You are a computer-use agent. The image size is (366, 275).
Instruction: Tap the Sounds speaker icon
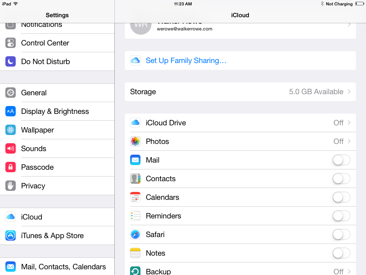(10, 149)
